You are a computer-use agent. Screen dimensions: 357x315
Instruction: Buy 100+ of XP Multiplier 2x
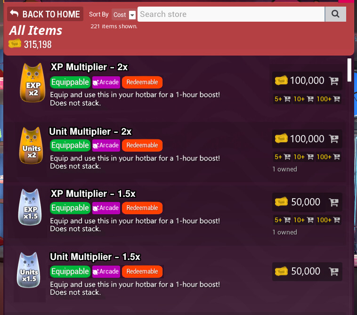pos(328,99)
